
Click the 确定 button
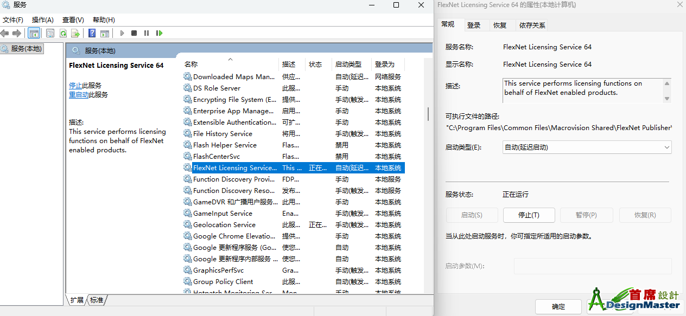click(558, 306)
